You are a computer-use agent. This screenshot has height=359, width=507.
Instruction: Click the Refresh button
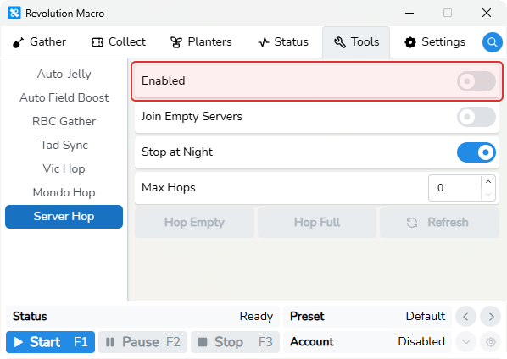point(439,223)
